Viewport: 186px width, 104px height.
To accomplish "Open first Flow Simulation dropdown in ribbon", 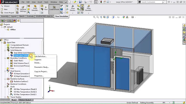I will (35, 13).
